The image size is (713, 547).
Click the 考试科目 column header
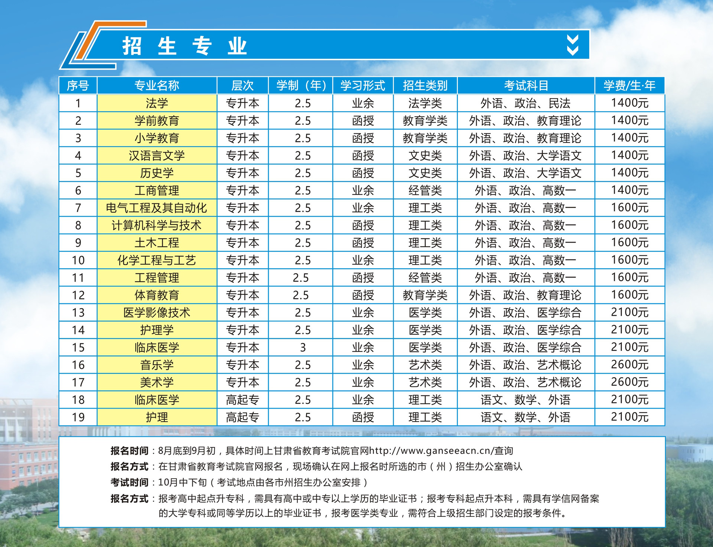526,86
